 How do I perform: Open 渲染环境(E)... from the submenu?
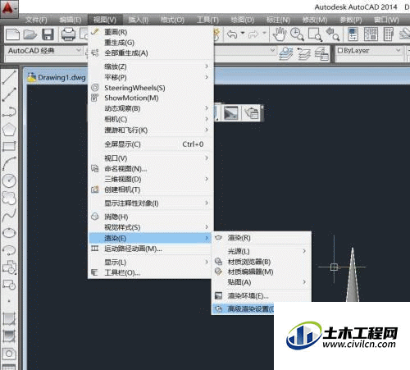(262, 295)
